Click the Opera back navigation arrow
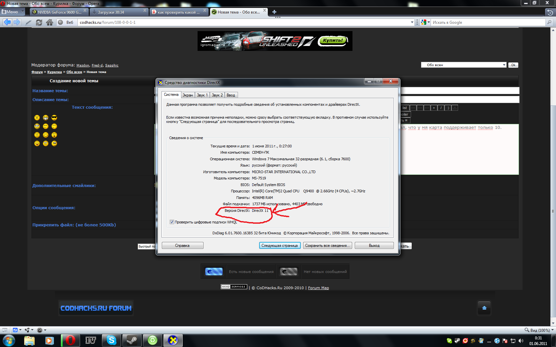This screenshot has height=347, width=556. pyautogui.click(x=7, y=22)
